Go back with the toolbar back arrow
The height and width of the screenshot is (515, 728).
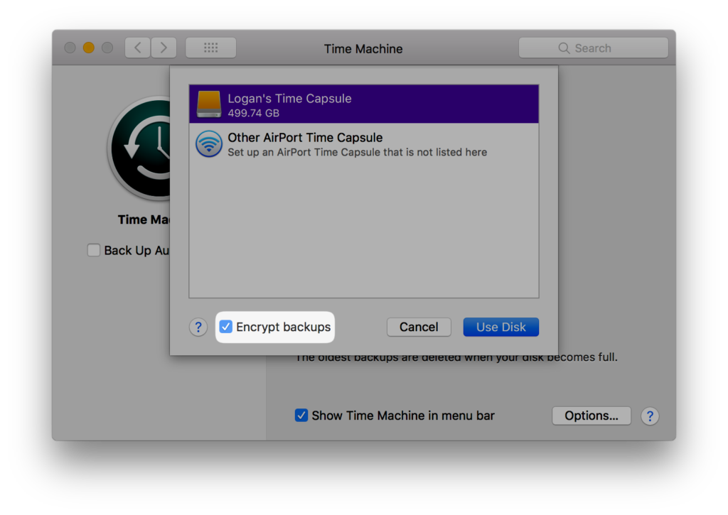point(137,48)
